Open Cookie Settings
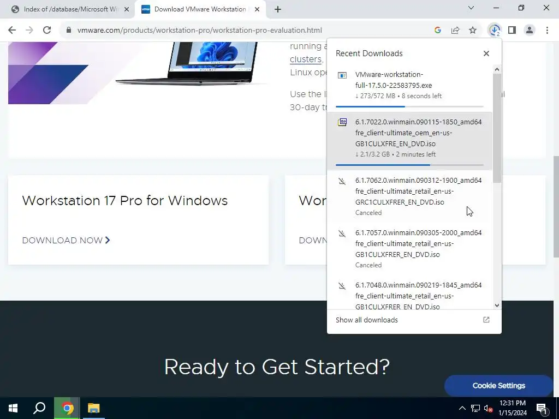This screenshot has height=419, width=559. tap(499, 386)
